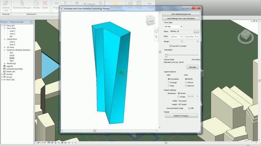
Task: Click "Uncompressed image" size value 1.2 MB
Action: 191,108
